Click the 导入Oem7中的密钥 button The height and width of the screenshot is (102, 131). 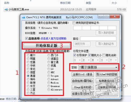click(107, 74)
